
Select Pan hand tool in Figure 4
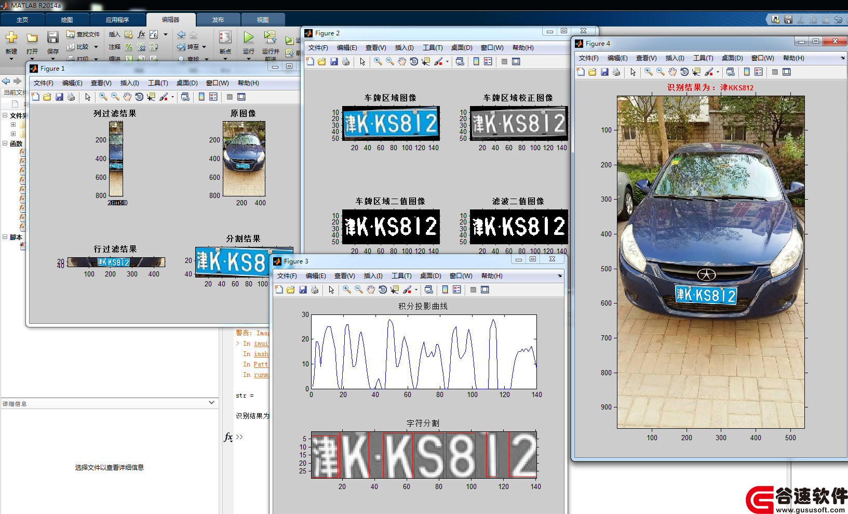pos(672,72)
